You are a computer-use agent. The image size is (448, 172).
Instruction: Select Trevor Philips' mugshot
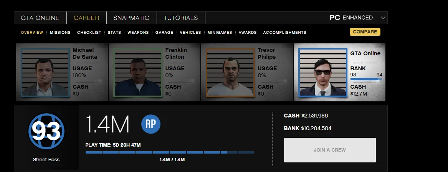[230, 73]
